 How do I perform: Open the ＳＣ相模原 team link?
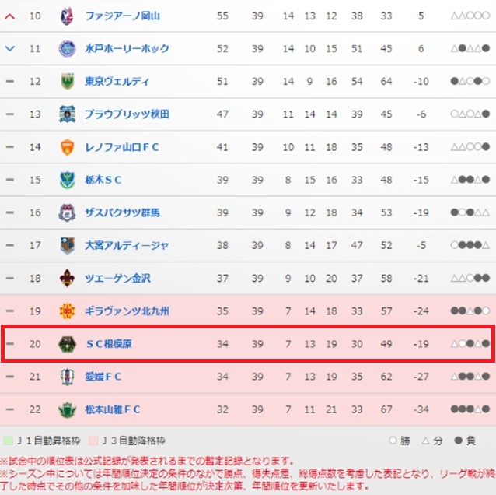pyautogui.click(x=109, y=343)
